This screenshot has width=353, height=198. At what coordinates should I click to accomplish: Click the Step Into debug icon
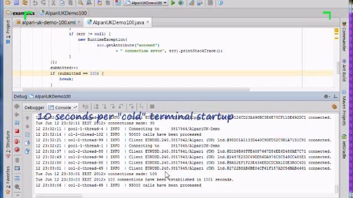coord(104,107)
